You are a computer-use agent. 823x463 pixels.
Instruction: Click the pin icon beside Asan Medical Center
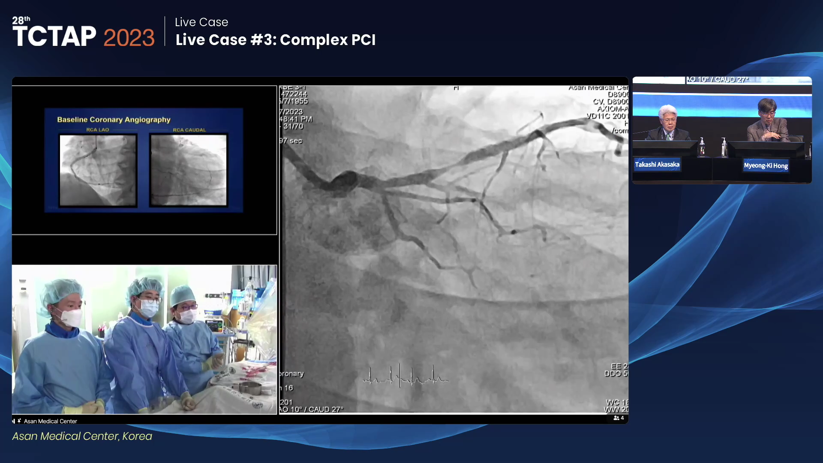(x=19, y=421)
